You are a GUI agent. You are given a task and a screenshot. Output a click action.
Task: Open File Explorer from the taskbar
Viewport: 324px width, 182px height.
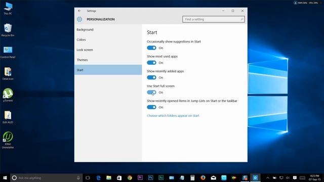click(109, 178)
